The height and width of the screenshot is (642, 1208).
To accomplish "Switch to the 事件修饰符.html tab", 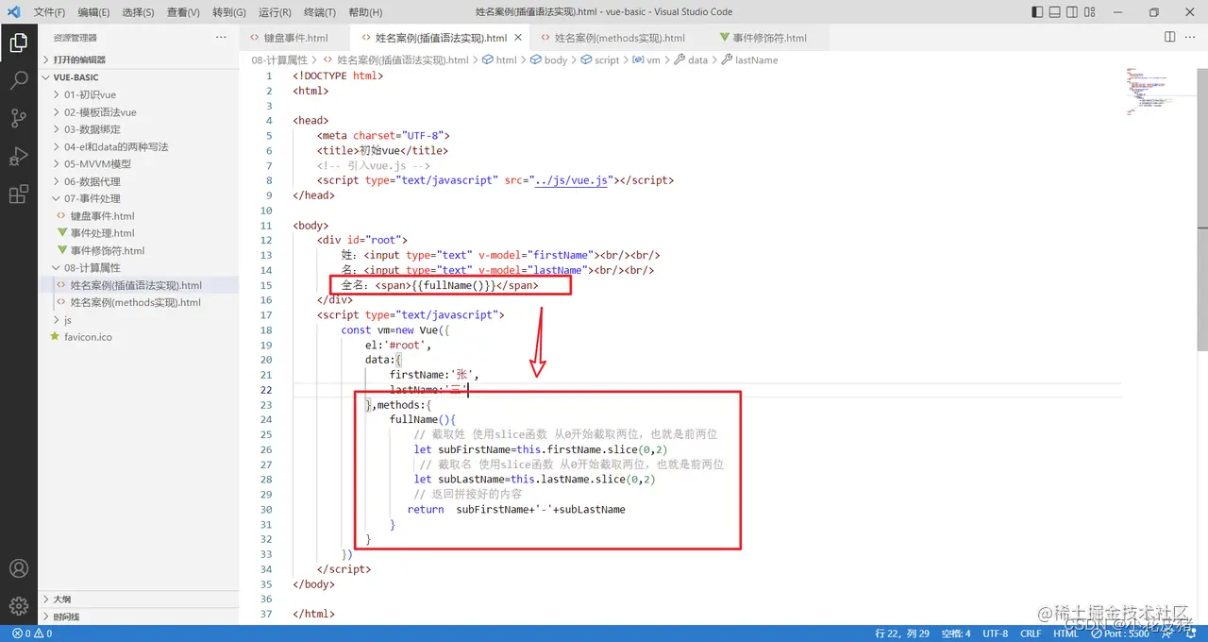I will pyautogui.click(x=768, y=38).
